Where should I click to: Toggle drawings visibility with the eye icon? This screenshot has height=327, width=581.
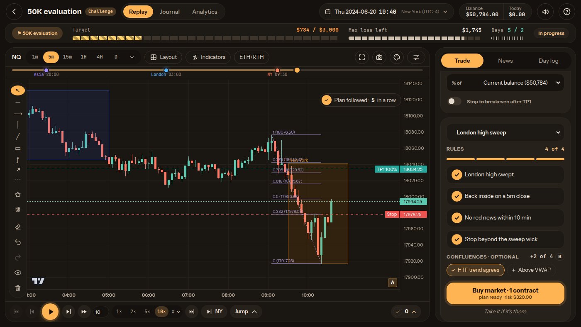pyautogui.click(x=17, y=273)
